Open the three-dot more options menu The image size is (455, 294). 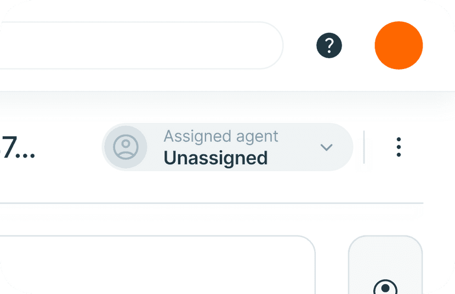399,147
